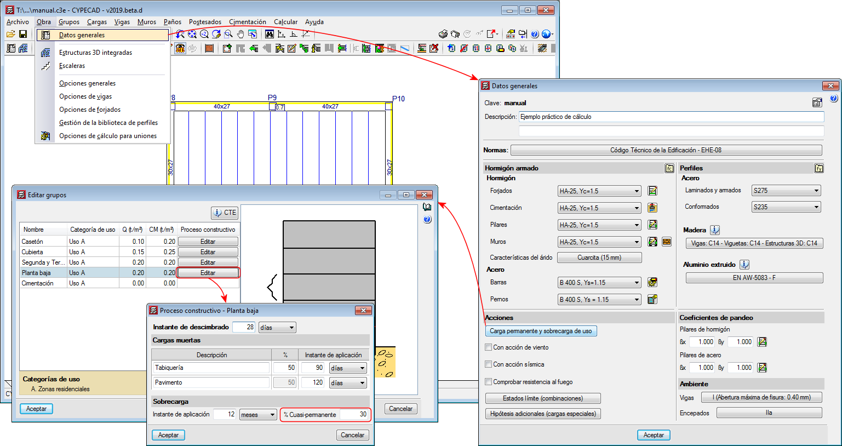This screenshot has width=842, height=446.
Task: Open buckling options icon for Pilares de acero
Action: tap(762, 368)
